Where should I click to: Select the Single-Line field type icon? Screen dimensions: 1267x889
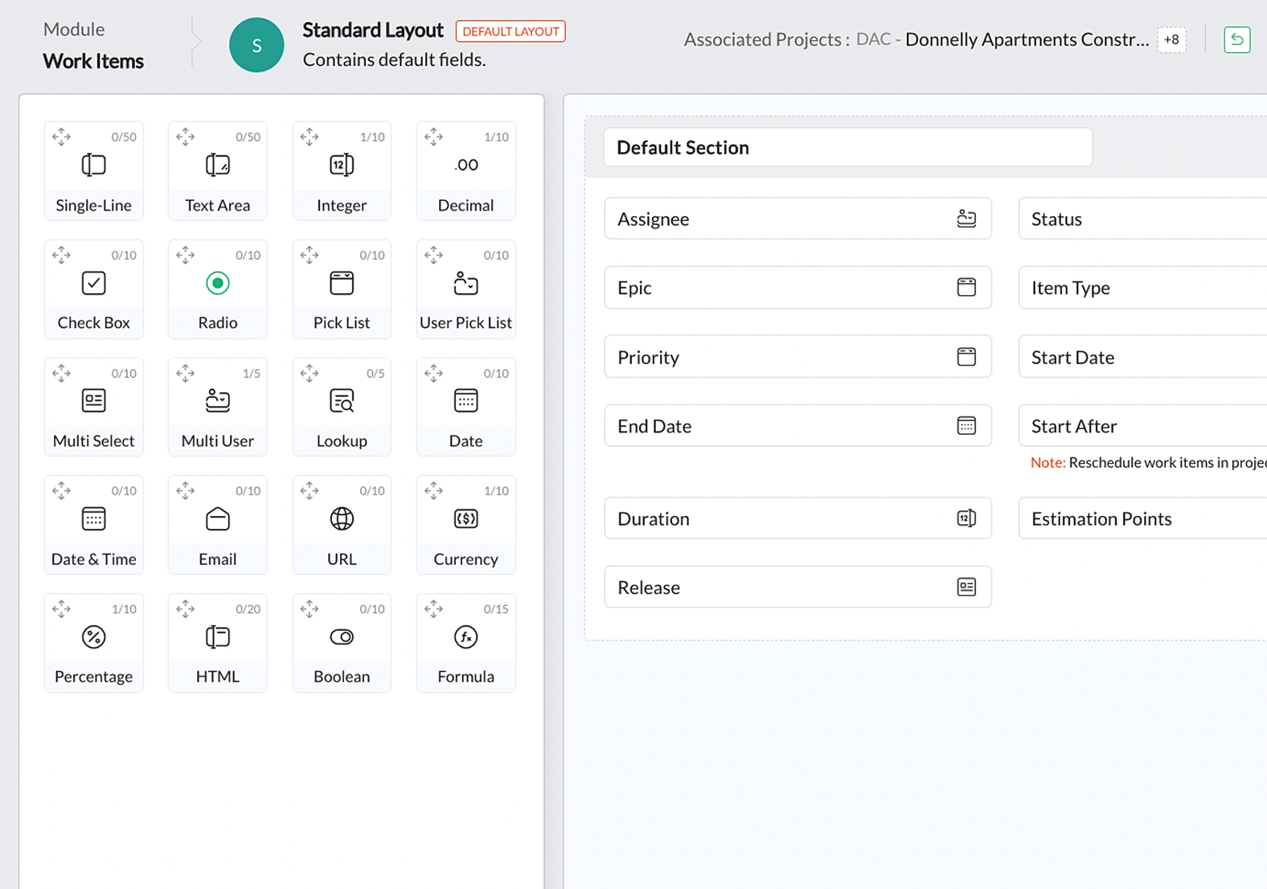(93, 165)
